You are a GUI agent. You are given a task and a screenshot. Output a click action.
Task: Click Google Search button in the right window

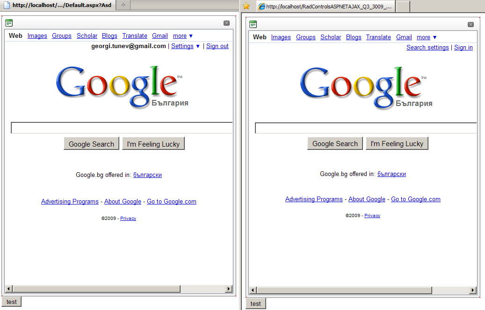tap(335, 144)
